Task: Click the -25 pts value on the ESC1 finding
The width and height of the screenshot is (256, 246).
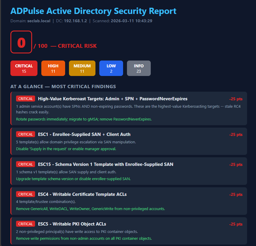Action: [x=236, y=134]
